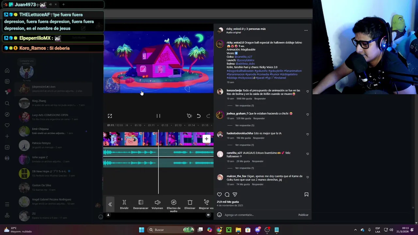Open the dashboard chart icon in sidebar
Image resolution: width=418 pixels, height=235 pixels.
point(7,147)
